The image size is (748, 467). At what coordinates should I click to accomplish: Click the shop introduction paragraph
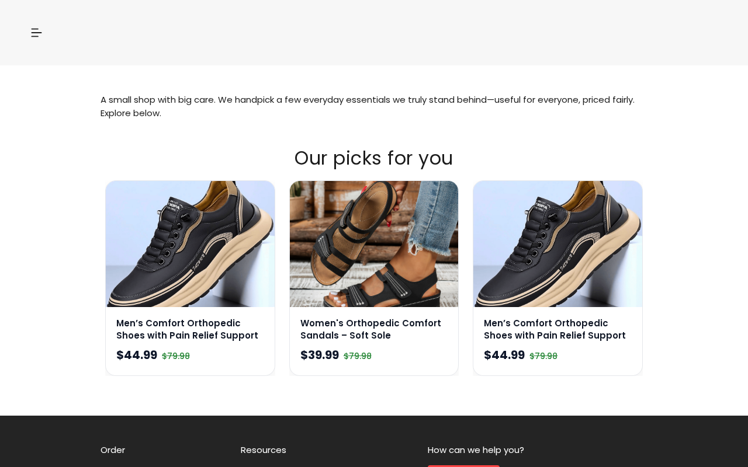tap(368, 106)
